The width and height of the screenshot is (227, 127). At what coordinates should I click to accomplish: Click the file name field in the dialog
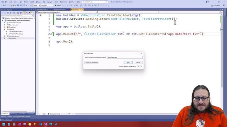(124, 57)
